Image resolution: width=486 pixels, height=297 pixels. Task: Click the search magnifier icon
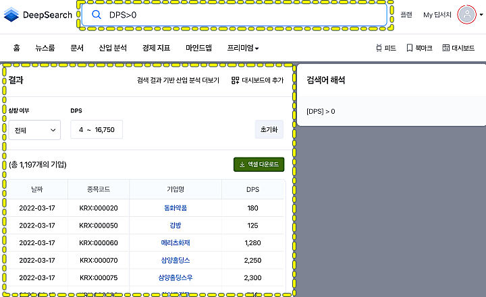tap(97, 15)
